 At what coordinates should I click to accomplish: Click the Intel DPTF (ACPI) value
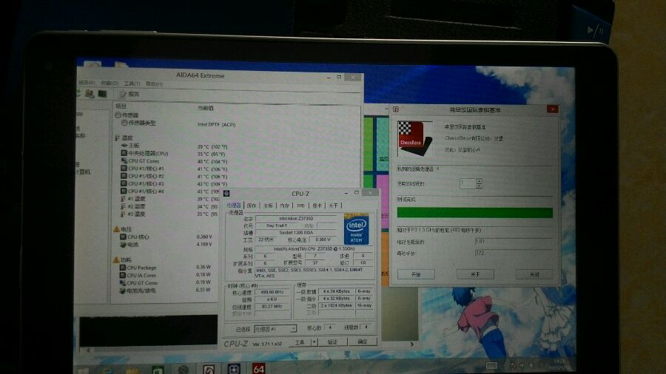tap(216, 125)
